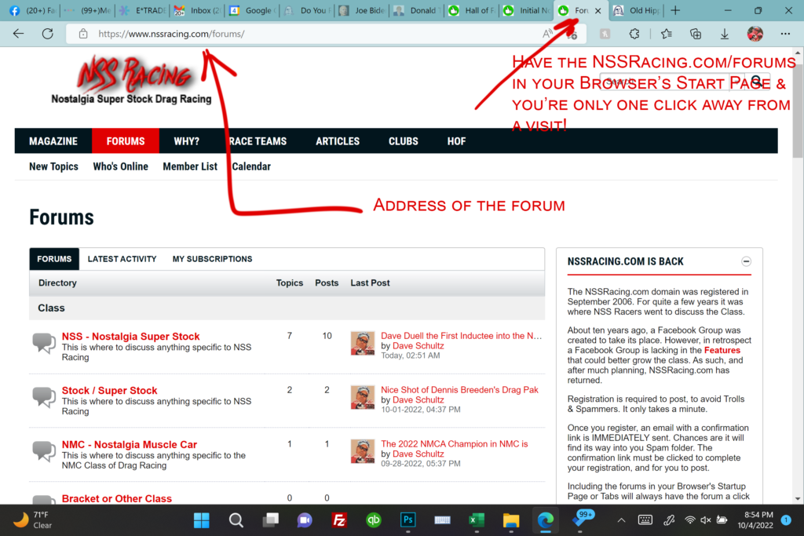Screen dimensions: 804x536
Task: Open the Settings and more menu
Action: tap(785, 34)
